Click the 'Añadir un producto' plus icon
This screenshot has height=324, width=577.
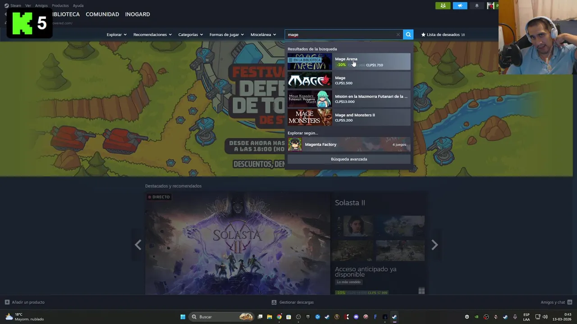click(x=7, y=302)
